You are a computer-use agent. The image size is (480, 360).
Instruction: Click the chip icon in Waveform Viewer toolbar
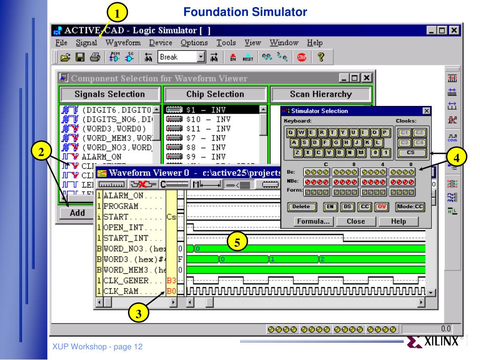pos(270,184)
